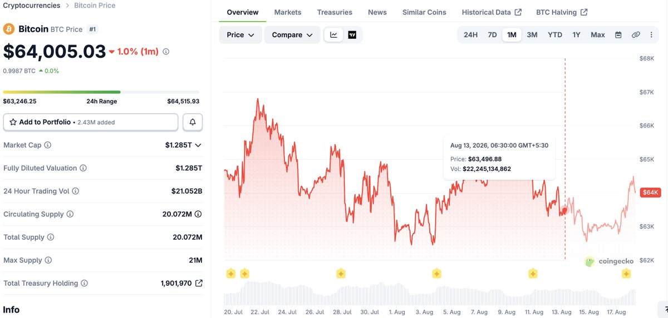668x318 pixels.
Task: Open the Historical Data tab
Action: [492, 12]
